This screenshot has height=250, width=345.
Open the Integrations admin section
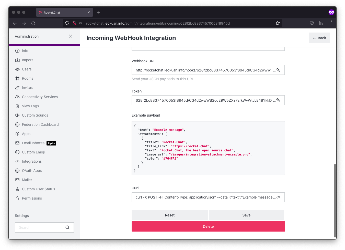[32, 161]
